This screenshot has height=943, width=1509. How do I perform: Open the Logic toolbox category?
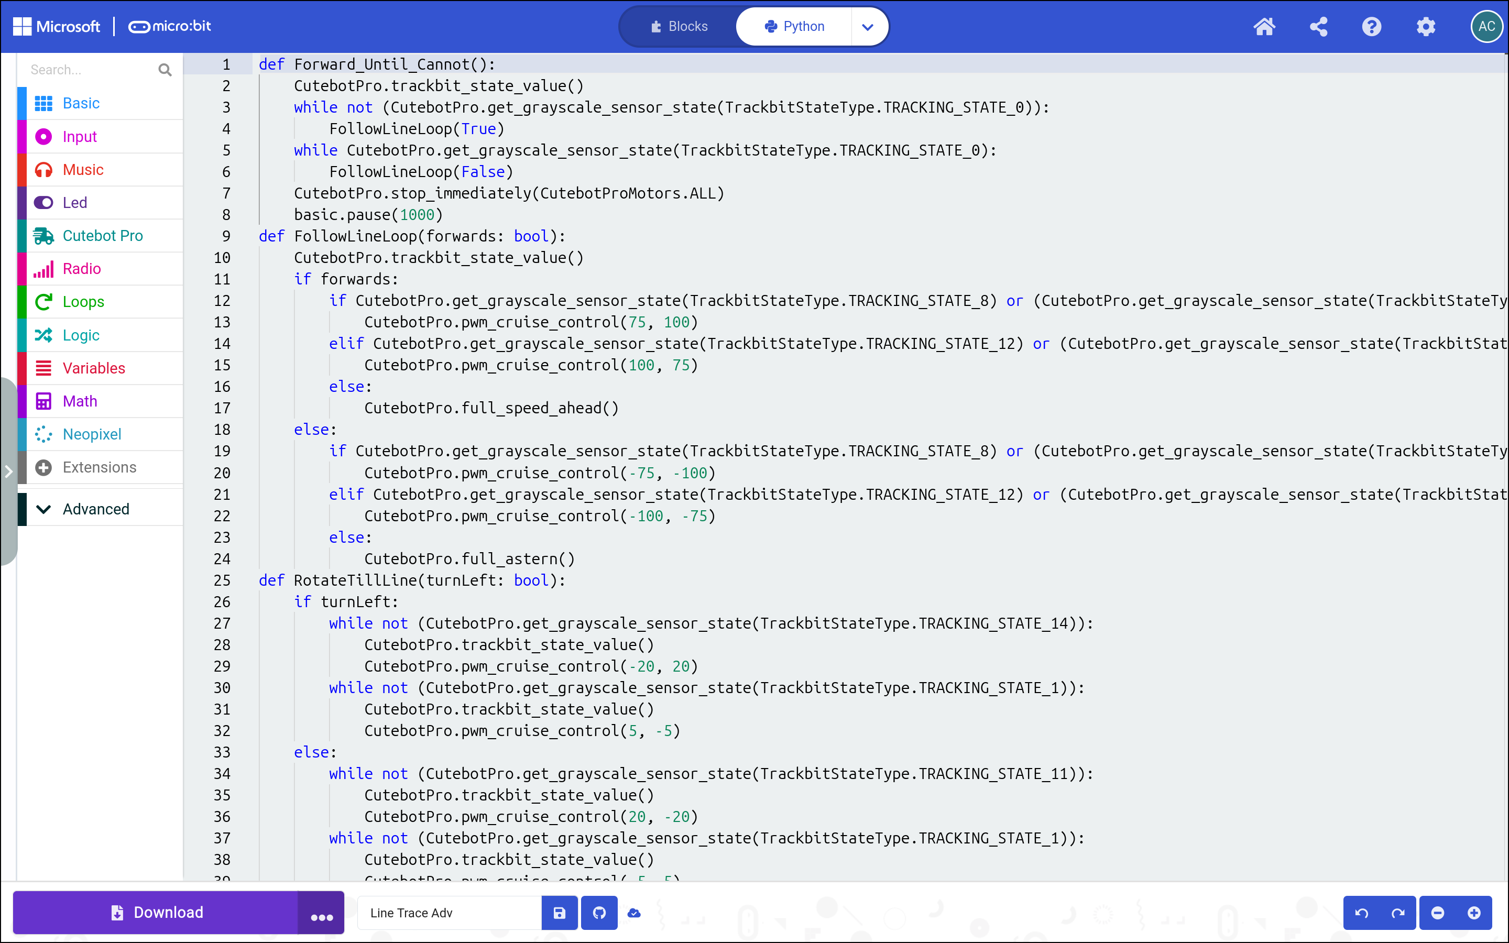[x=100, y=335]
